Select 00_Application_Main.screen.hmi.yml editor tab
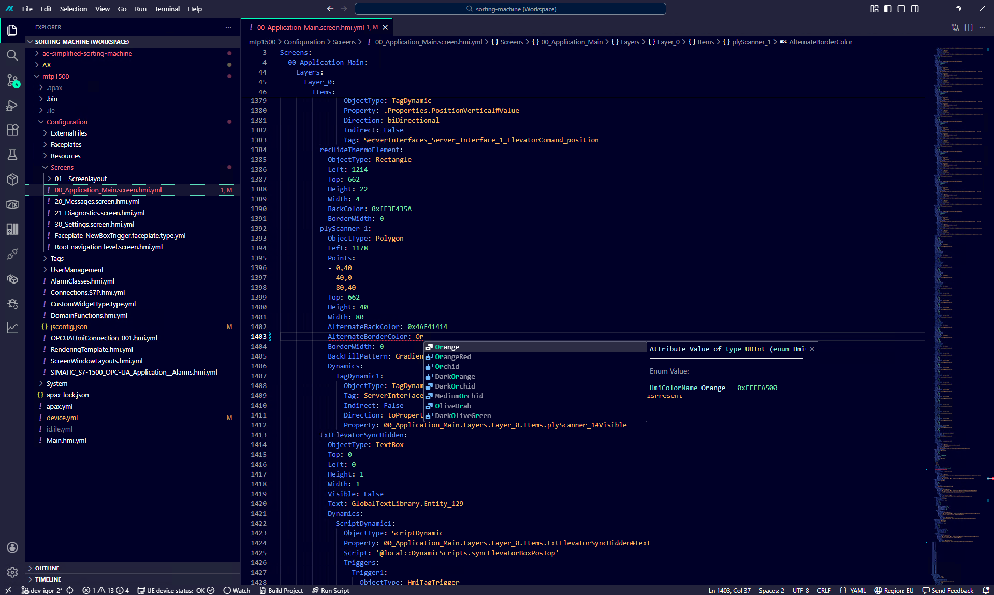The image size is (994, 595). pos(317,27)
